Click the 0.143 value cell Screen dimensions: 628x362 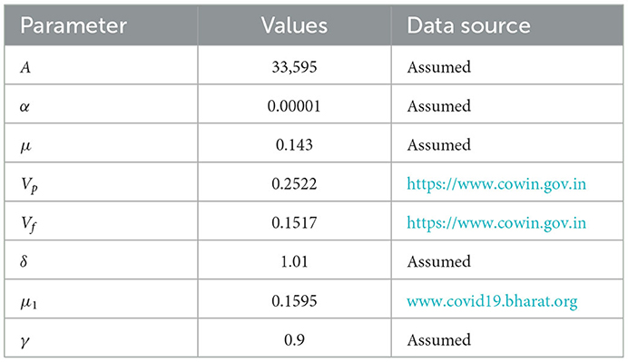click(294, 145)
